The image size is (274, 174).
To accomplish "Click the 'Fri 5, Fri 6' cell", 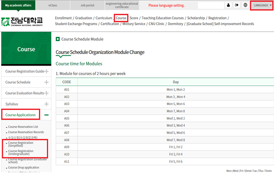I will 176,162.
